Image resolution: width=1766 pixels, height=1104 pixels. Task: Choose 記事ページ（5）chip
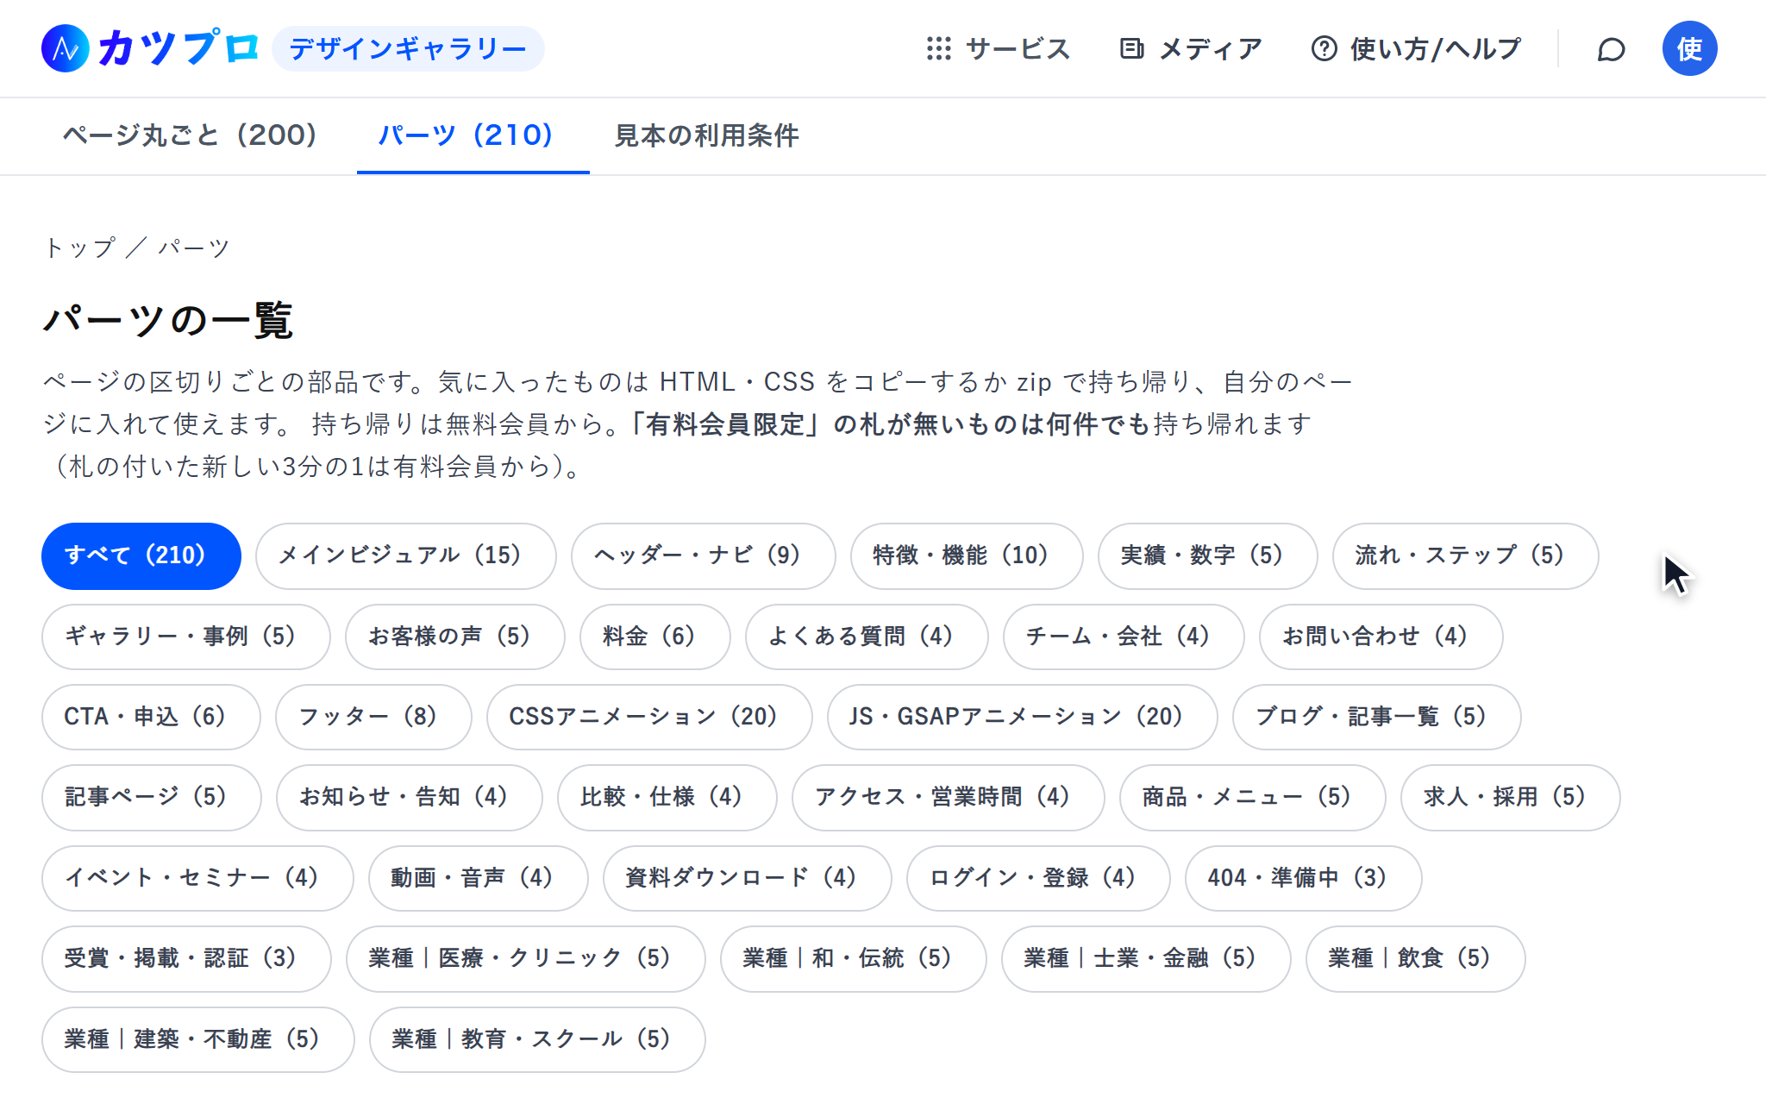151,797
